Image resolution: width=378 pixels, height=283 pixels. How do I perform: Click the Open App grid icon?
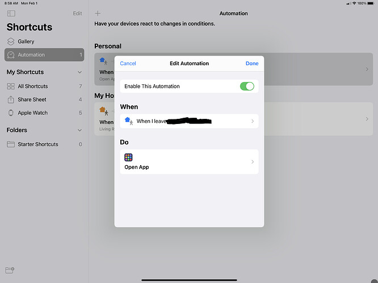[129, 157]
